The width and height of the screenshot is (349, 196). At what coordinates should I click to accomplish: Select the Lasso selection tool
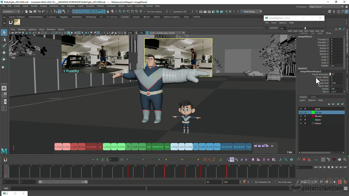(x=4, y=39)
